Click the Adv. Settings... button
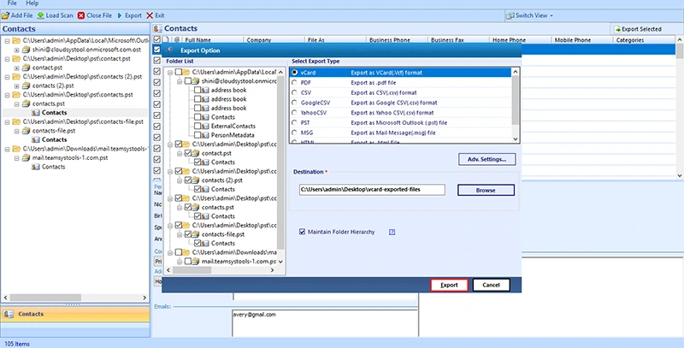The height and width of the screenshot is (348, 684). pos(486,159)
